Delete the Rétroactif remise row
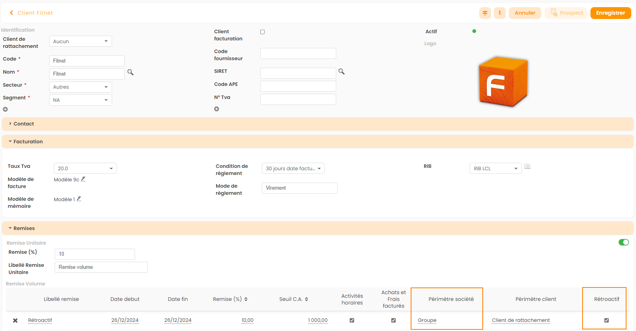The width and height of the screenshot is (636, 331). point(15,320)
